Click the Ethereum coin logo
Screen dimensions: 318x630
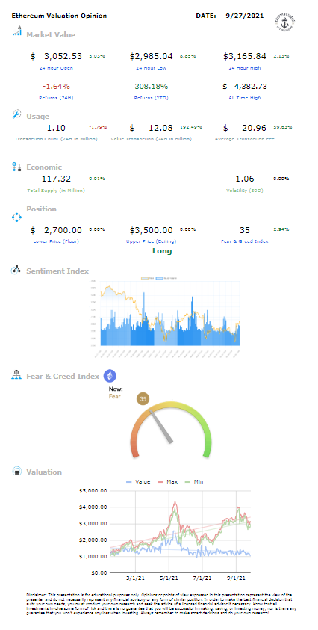click(110, 376)
